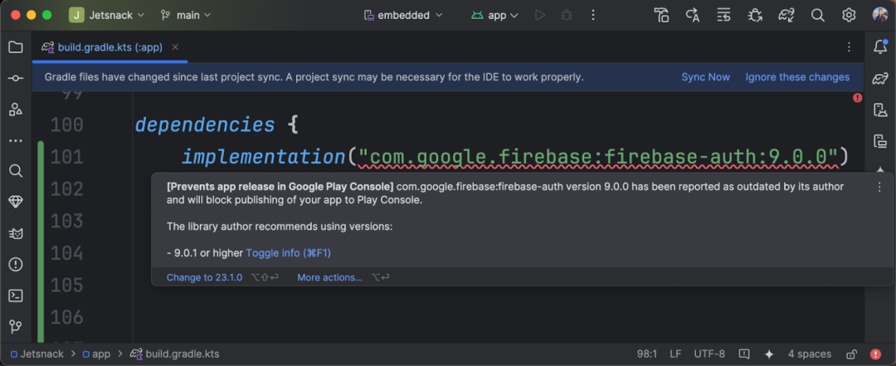Select the build.gradle.kts (:app) tab
The width and height of the screenshot is (896, 366).
coord(109,47)
